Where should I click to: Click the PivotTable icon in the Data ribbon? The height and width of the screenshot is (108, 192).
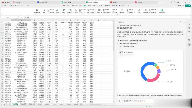[37, 10]
